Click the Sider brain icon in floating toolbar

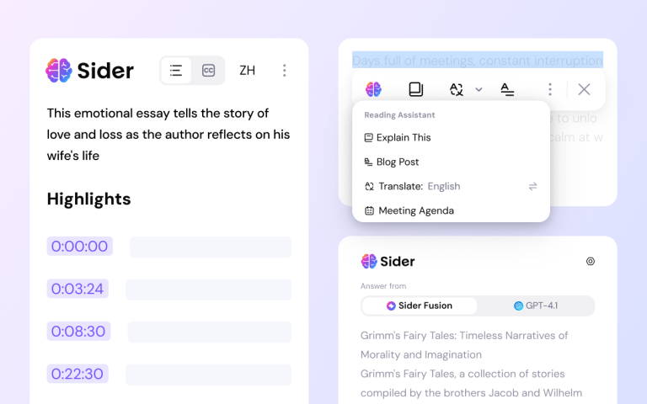pos(373,89)
